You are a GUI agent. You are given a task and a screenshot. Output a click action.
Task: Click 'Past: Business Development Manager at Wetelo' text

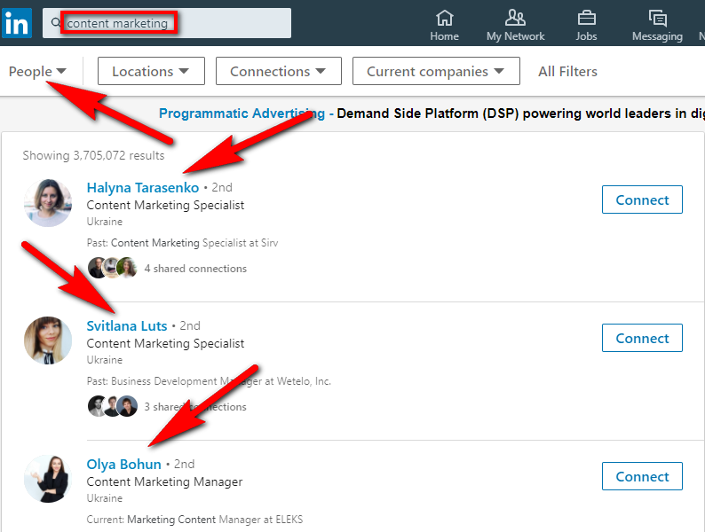(209, 381)
